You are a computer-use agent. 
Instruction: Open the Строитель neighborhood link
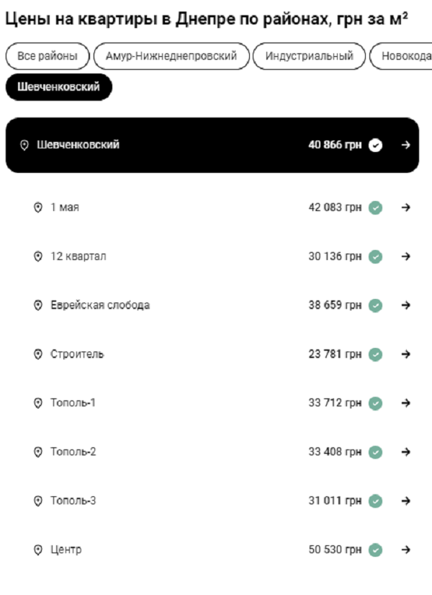(77, 354)
